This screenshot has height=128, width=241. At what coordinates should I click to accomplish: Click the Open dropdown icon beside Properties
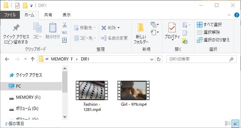(186, 25)
